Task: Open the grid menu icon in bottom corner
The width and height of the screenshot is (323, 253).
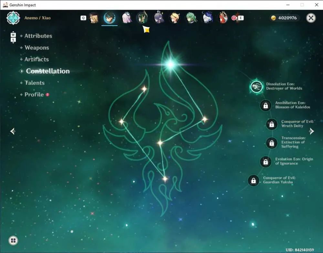Action: [x=13, y=240]
